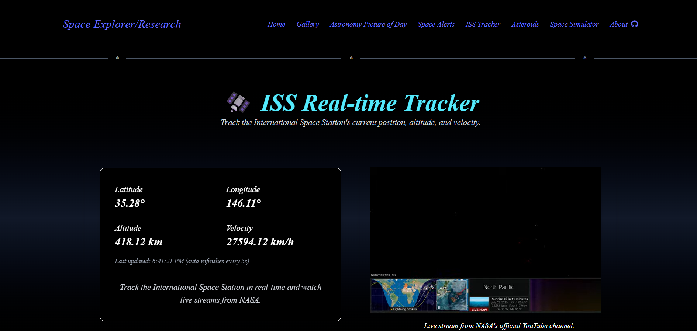The width and height of the screenshot is (697, 331).
Task: Click the NASA live stream video
Action: 486,240
